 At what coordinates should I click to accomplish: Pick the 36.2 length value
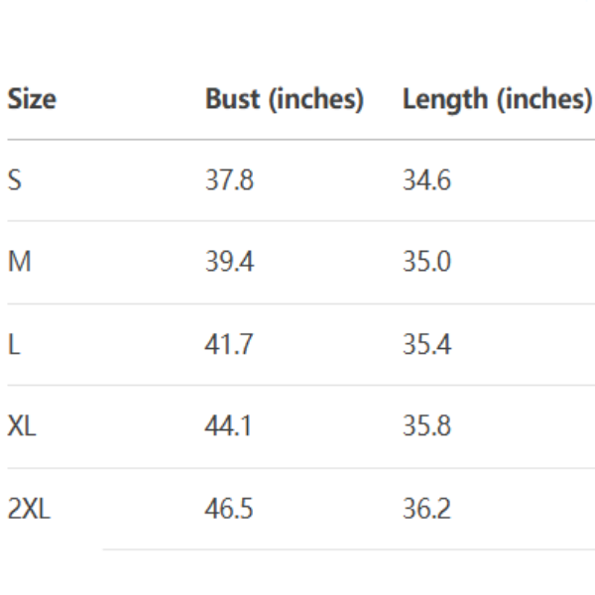coord(426,510)
